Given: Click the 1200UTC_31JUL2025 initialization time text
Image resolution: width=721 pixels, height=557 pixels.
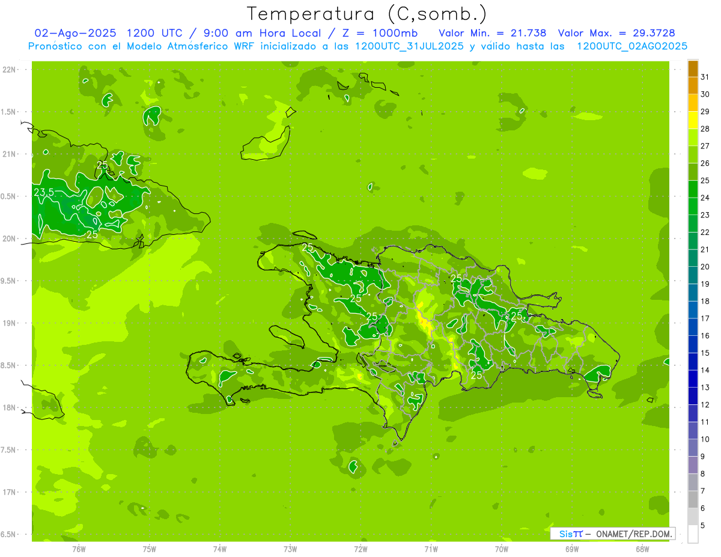Looking at the screenshot, I should [409, 46].
